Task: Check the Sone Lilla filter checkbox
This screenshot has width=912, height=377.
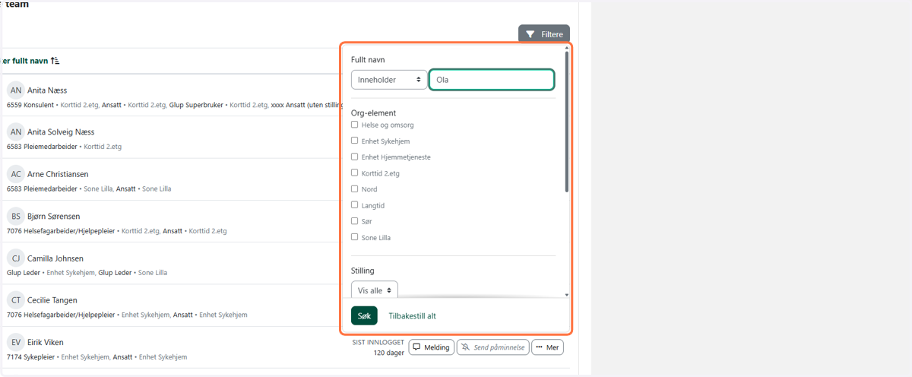Action: click(x=354, y=237)
